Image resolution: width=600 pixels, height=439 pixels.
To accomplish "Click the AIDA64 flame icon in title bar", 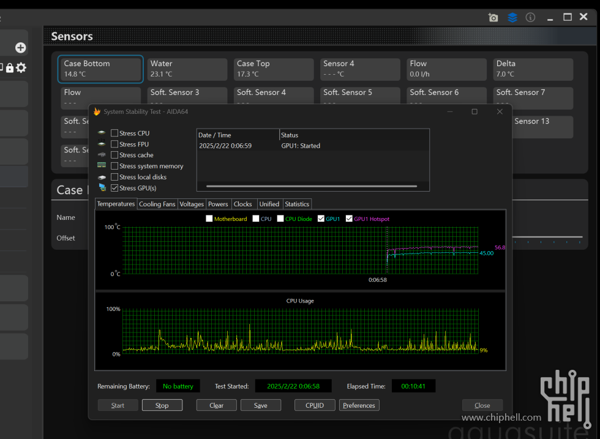I will click(x=97, y=111).
